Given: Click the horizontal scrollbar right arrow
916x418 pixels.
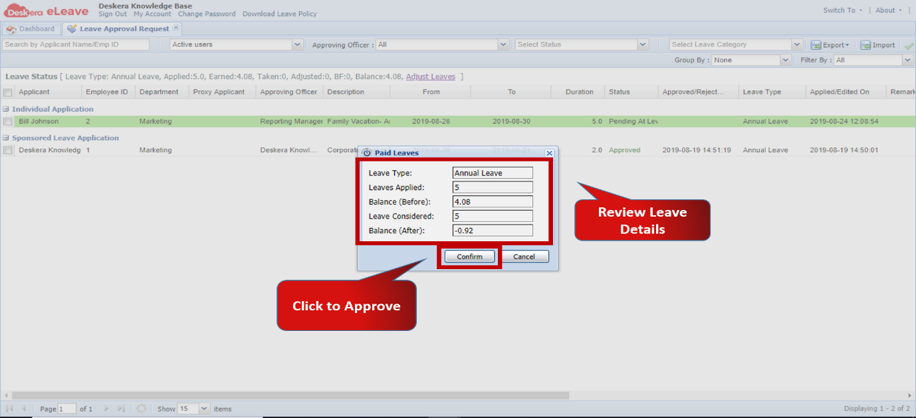Looking at the screenshot, I should (910, 395).
